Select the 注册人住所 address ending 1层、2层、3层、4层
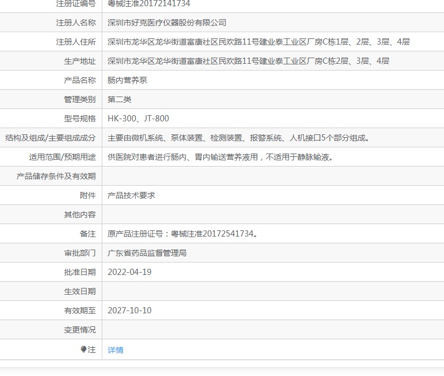This screenshot has width=444, height=376. (x=259, y=42)
